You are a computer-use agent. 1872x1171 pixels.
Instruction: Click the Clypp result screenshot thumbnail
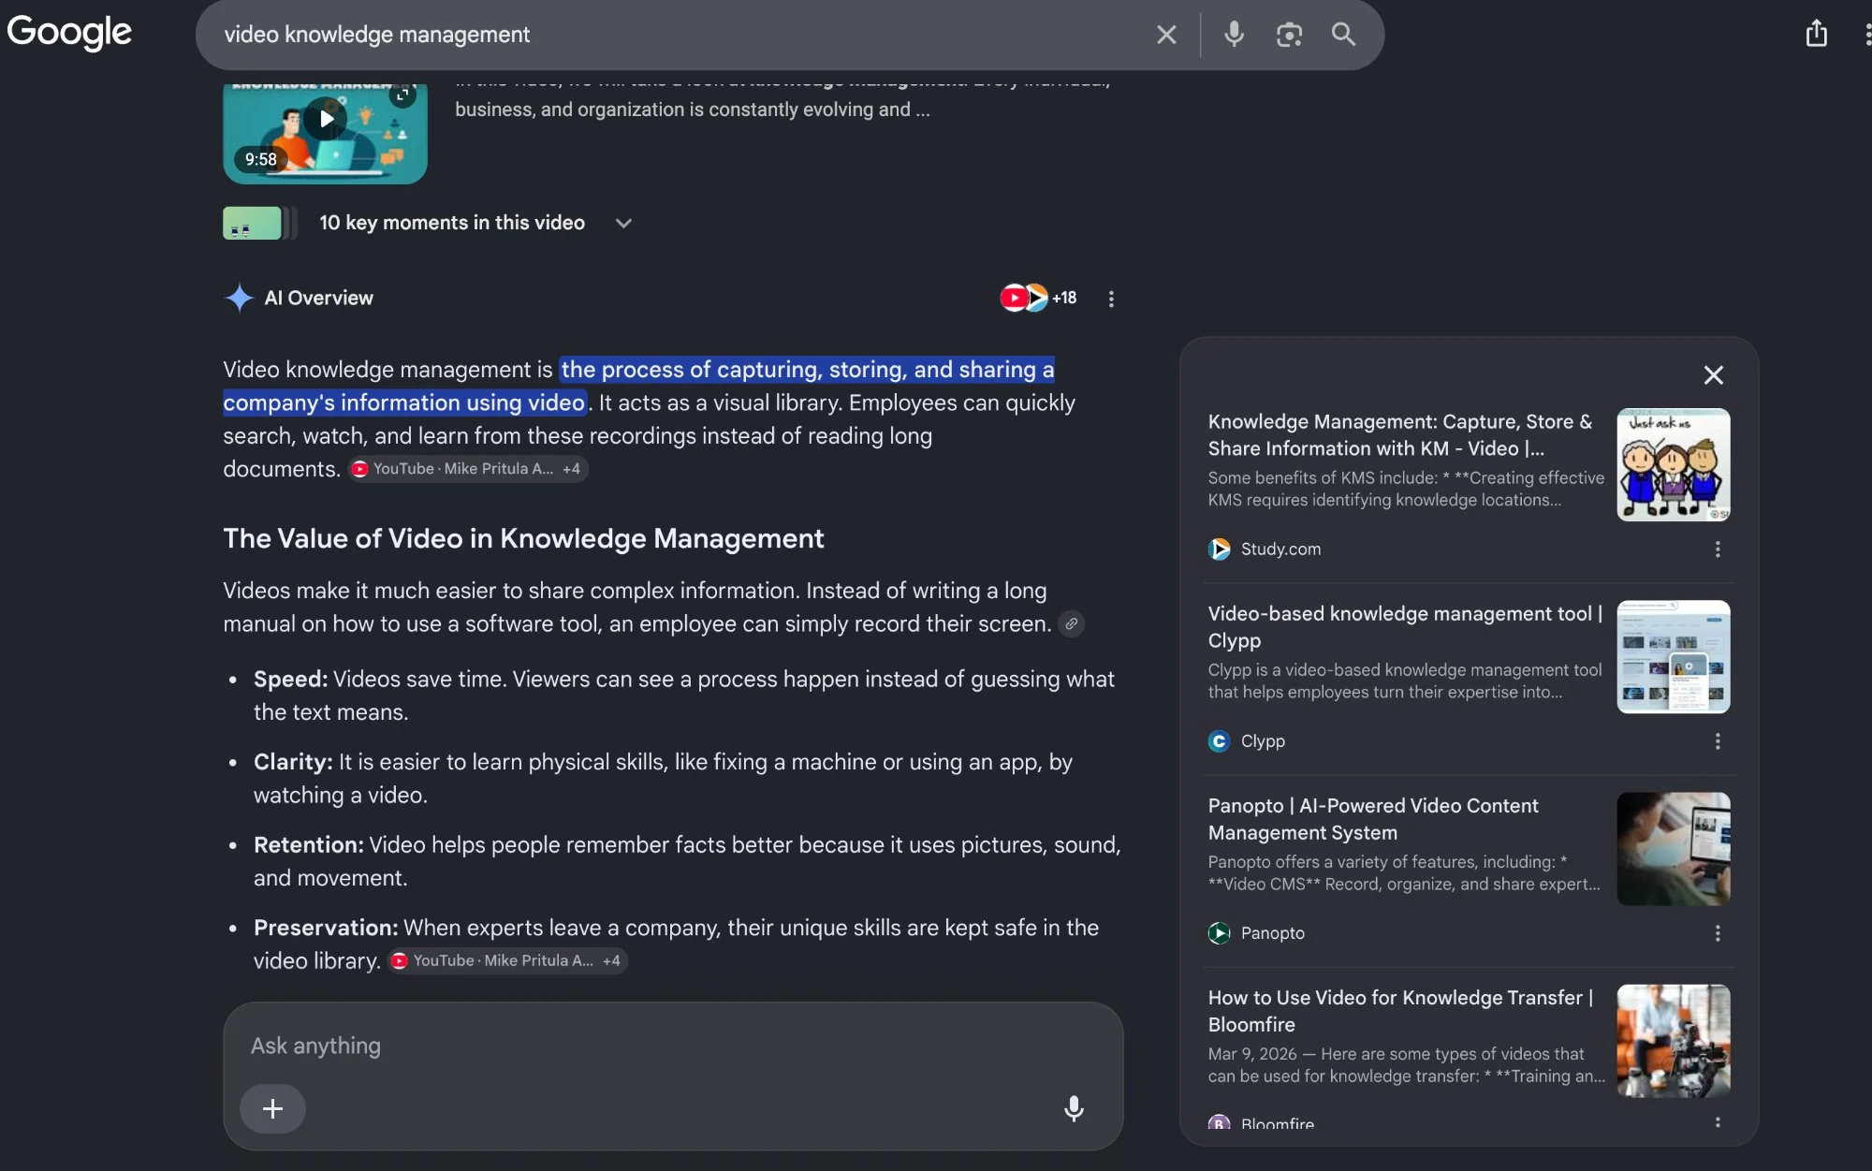click(x=1674, y=656)
